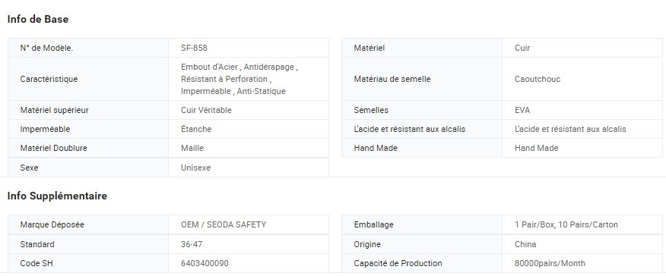The width and height of the screenshot is (666, 276).
Task: Click the 80000pairs/Month production capacity value
Action: [550, 263]
